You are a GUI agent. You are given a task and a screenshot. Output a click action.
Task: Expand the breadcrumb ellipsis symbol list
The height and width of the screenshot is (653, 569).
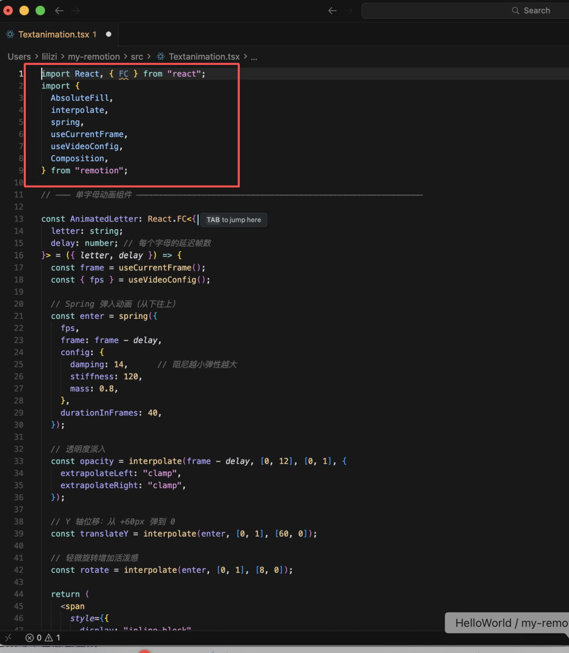[254, 56]
